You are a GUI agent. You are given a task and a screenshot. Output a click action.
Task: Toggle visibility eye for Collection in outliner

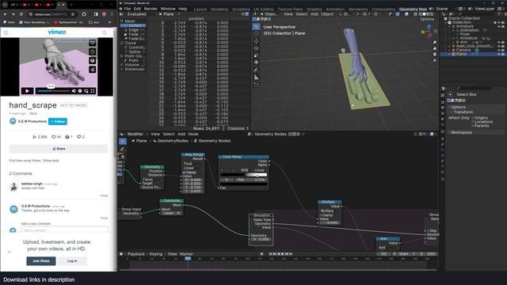click(499, 23)
